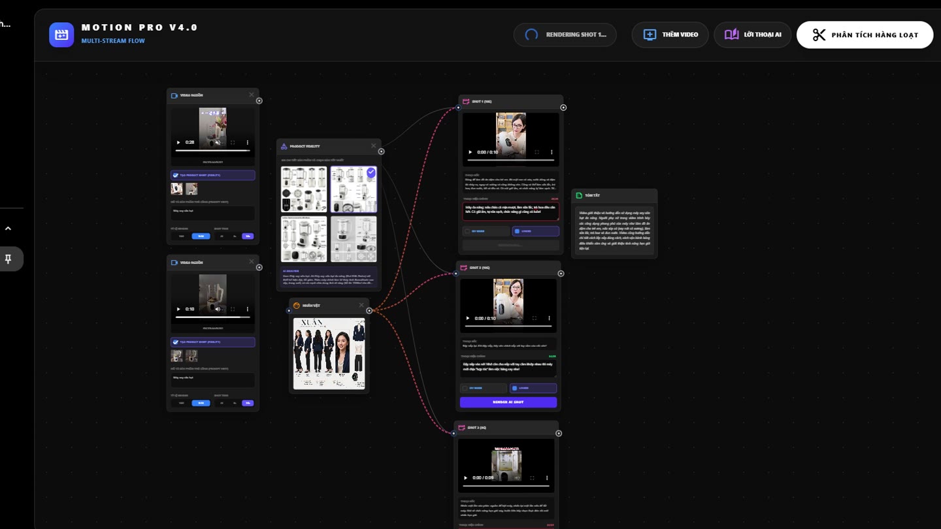Viewport: 941px width, 529px height.
Task: Edit the Shot 2 adjusted dialogue text box
Action: point(508,368)
